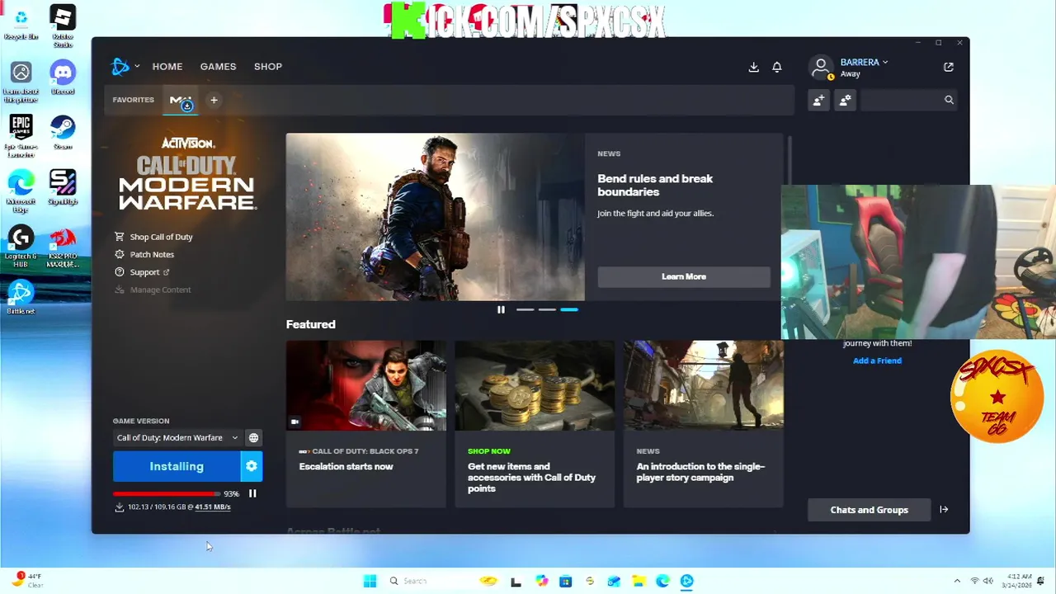
Task: Open 'Escalation starts now' featured card
Action: click(x=365, y=423)
